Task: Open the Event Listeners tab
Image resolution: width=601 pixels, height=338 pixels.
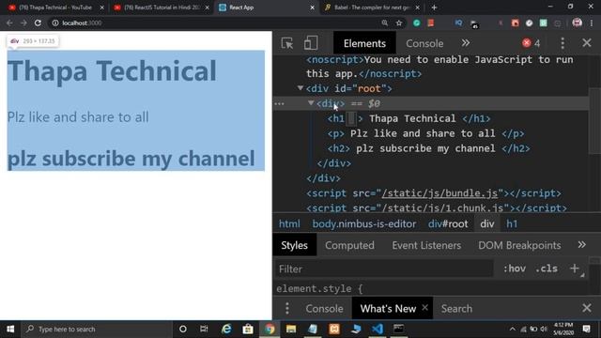Action: click(x=426, y=245)
